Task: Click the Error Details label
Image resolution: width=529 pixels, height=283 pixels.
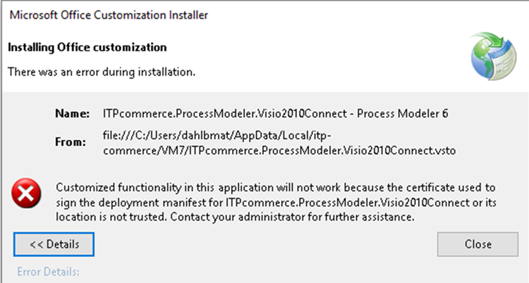Action: [x=48, y=272]
